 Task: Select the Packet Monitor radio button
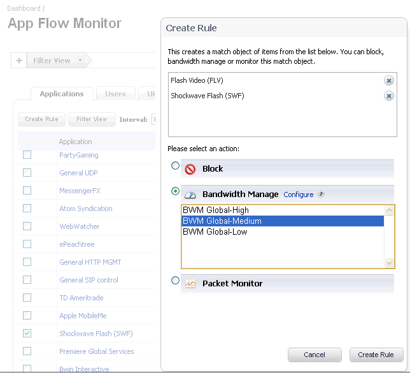point(175,281)
